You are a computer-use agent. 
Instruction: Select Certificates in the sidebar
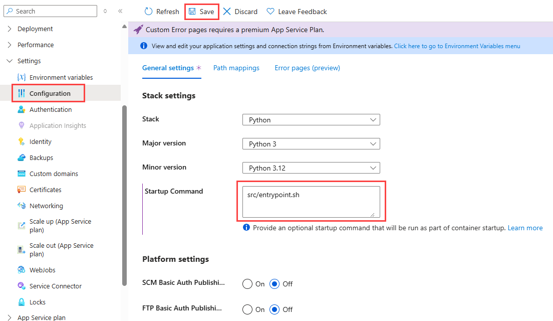coord(45,189)
